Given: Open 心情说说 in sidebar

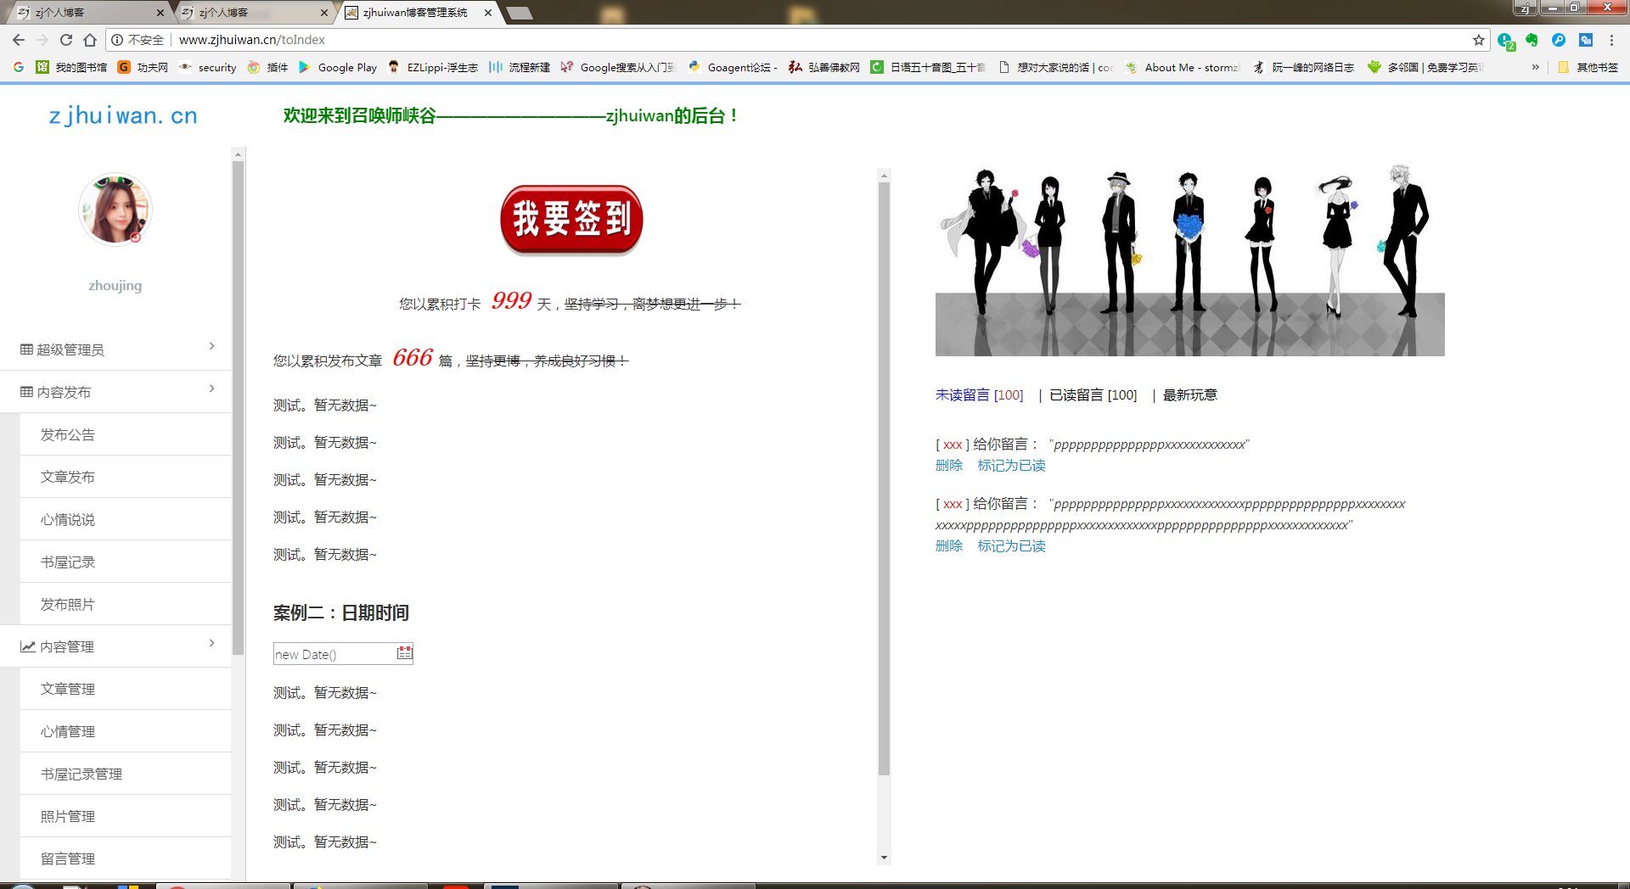Looking at the screenshot, I should 126,519.
